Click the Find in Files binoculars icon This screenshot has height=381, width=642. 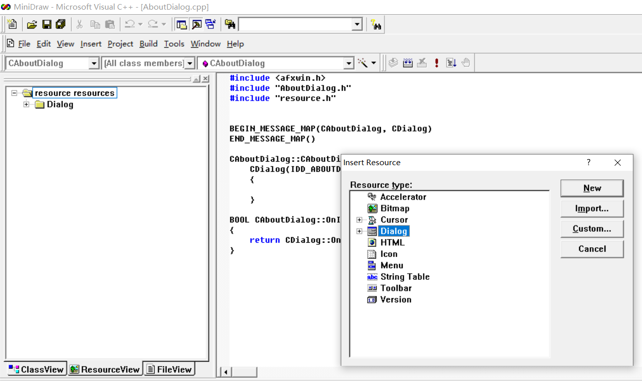point(230,24)
